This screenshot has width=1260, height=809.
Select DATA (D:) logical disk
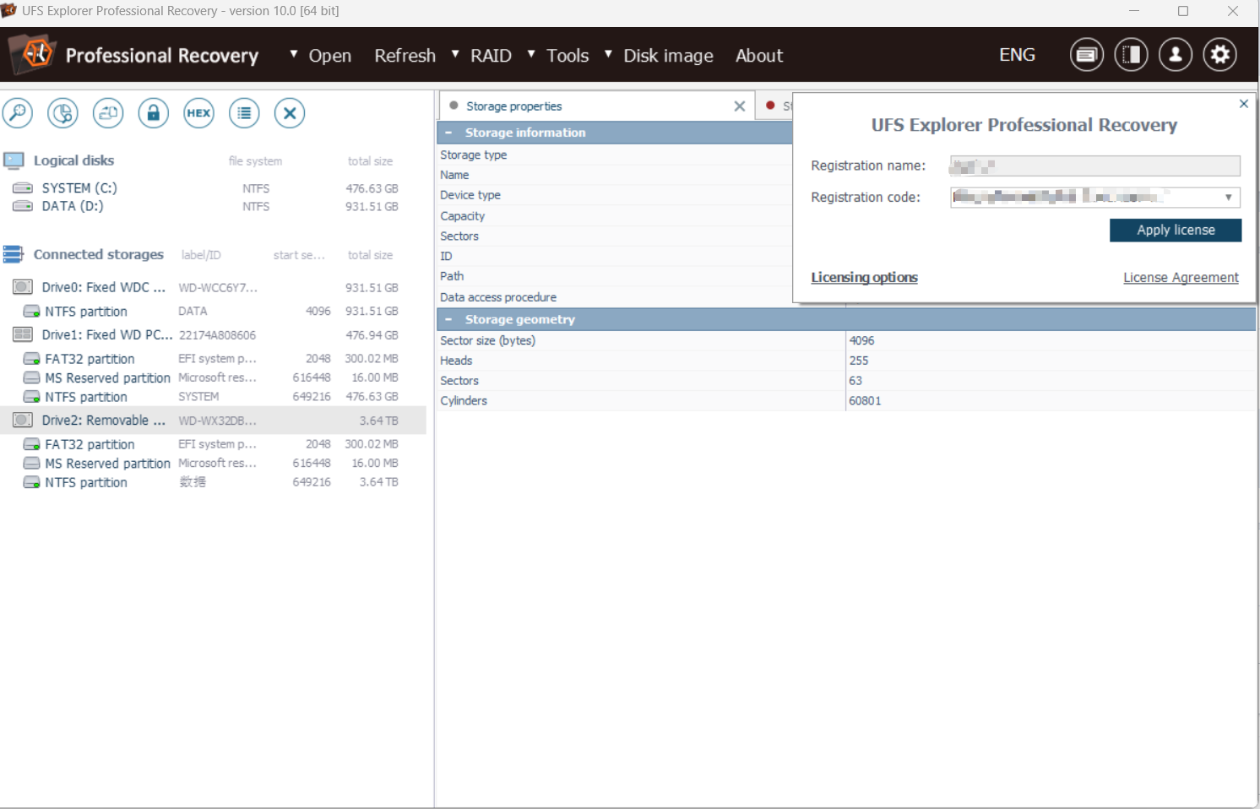[x=213, y=206]
